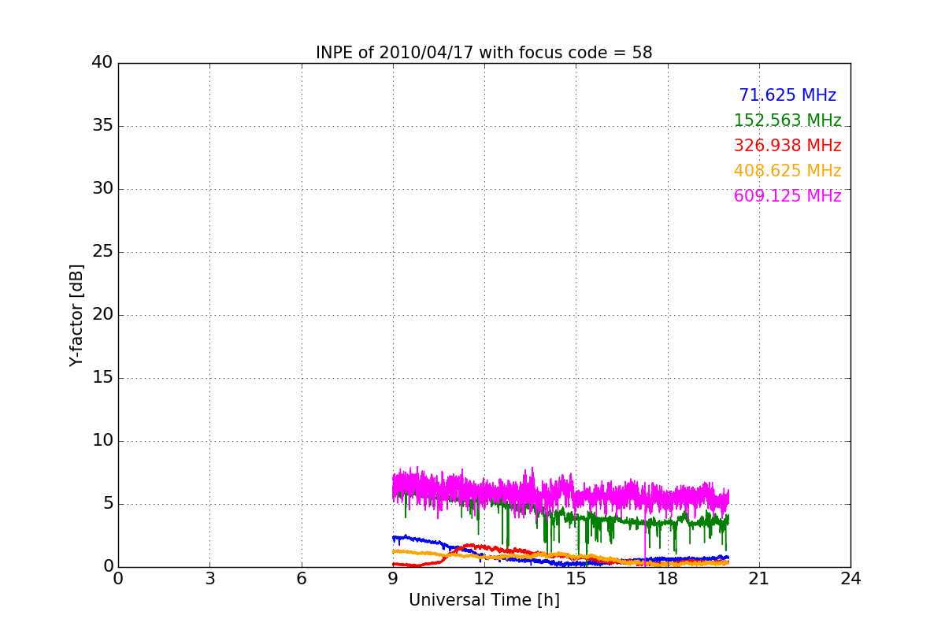Screen dimensions: 945x630
Task: Click the 'Y-factor [dB]' axis label
Action: tap(76, 315)
